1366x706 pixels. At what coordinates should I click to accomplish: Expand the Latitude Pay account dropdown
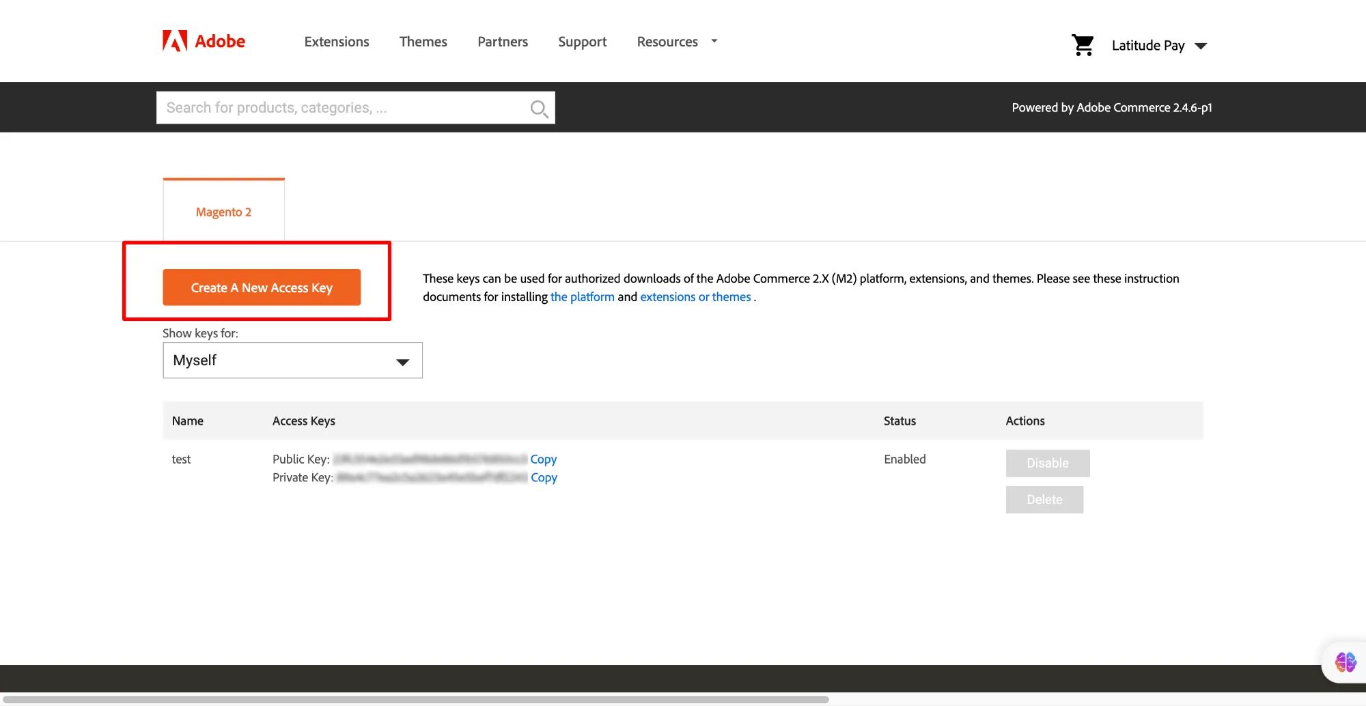[1201, 46]
